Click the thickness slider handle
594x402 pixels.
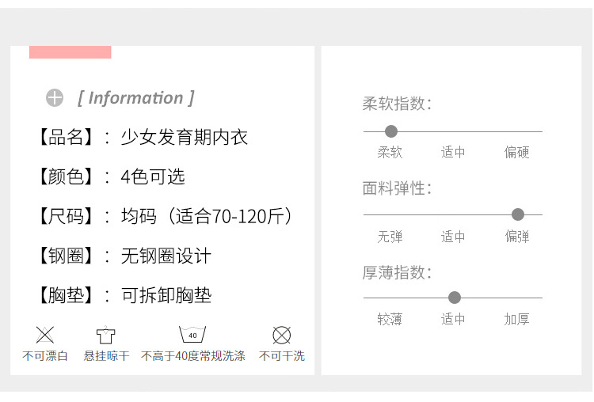pyautogui.click(x=455, y=298)
